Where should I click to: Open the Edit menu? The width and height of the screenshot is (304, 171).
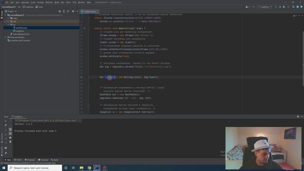12,2
